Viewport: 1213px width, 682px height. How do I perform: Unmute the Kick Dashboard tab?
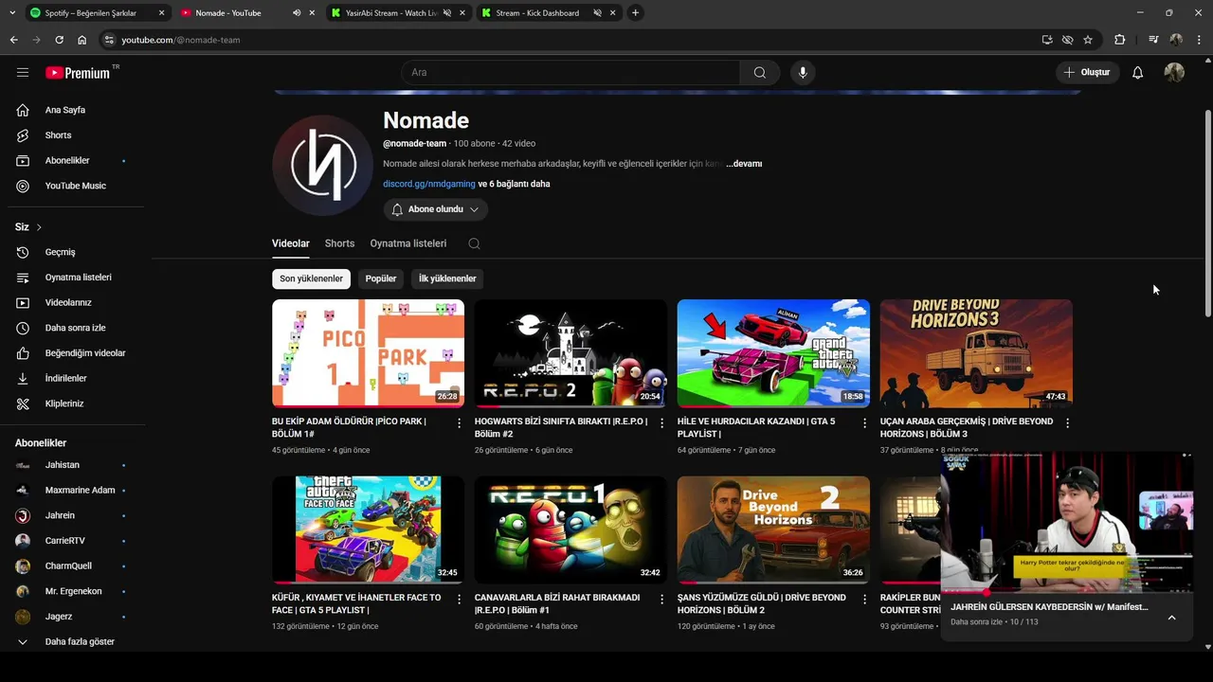coord(598,13)
